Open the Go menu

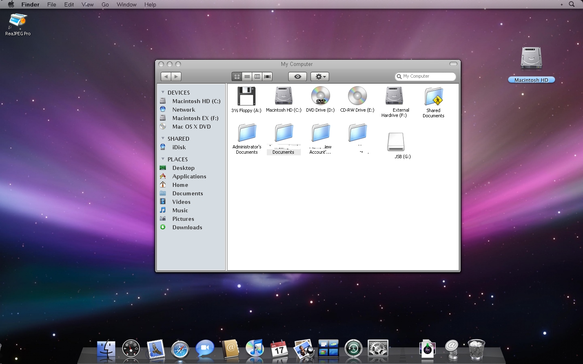[105, 4]
